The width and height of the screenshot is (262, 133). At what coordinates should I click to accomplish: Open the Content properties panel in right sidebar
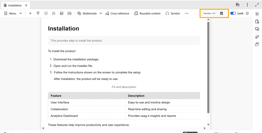pyautogui.click(x=257, y=14)
